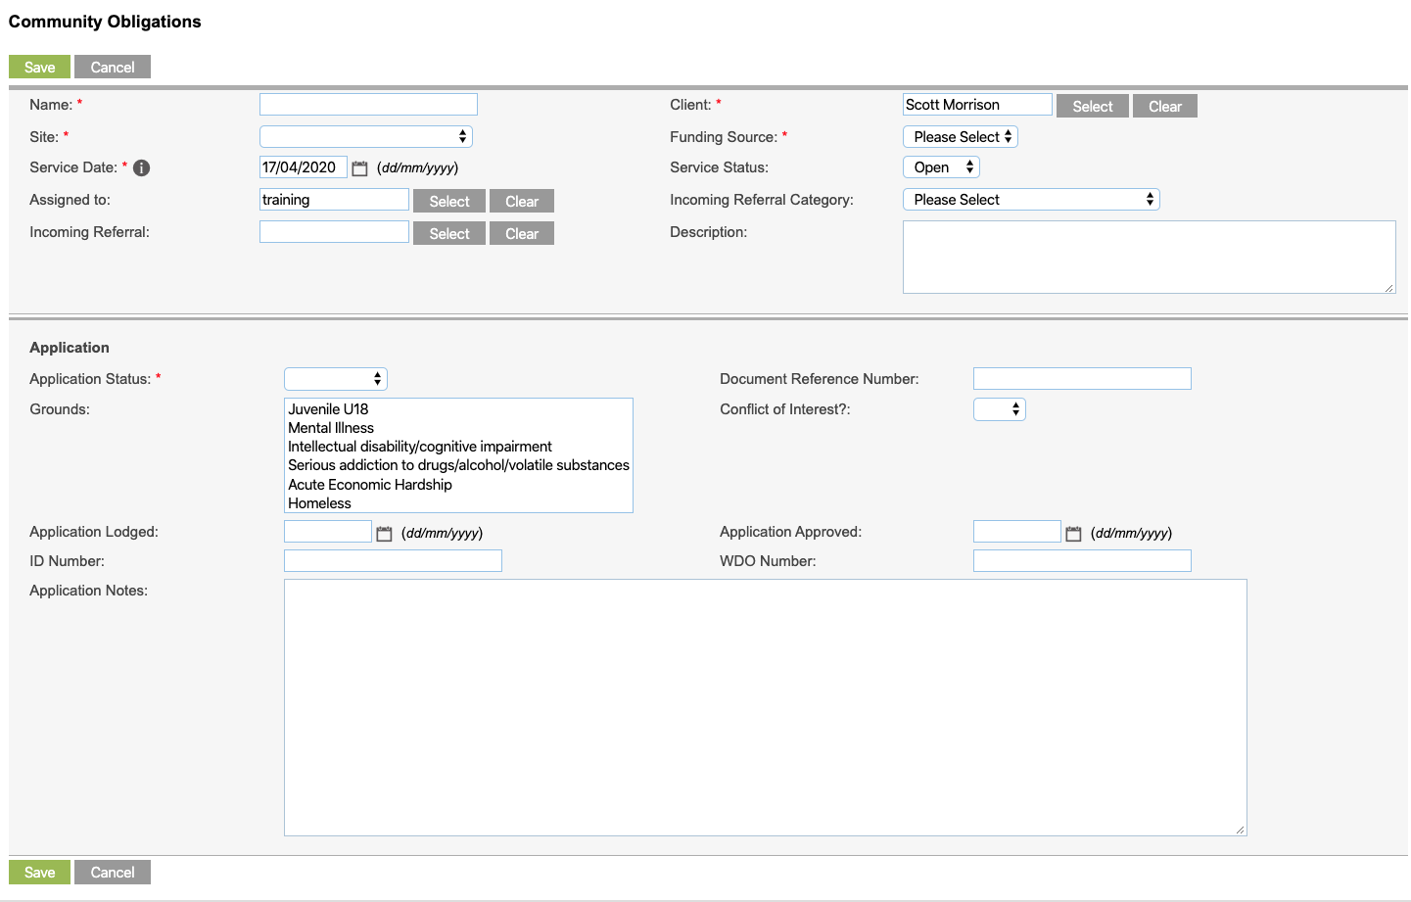
Task: Click Select next to the Client field
Action: pos(1092,105)
